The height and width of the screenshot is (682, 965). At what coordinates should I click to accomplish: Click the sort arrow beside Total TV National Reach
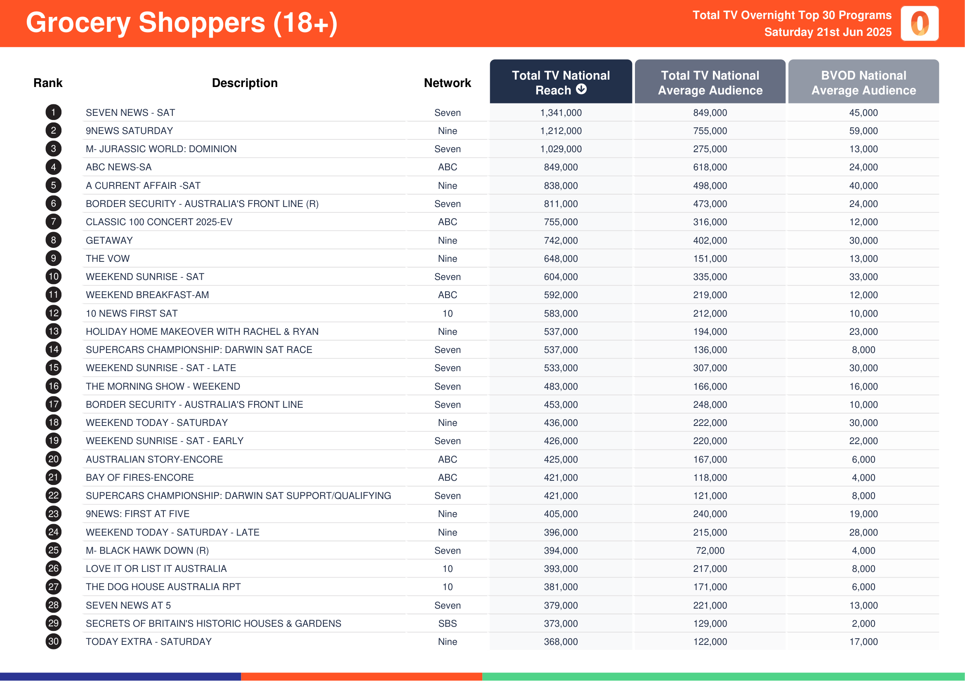[x=581, y=89]
